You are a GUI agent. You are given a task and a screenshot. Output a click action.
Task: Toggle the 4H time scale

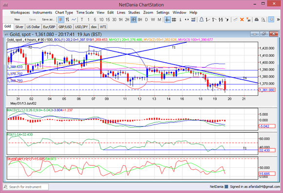[x=134, y=19]
